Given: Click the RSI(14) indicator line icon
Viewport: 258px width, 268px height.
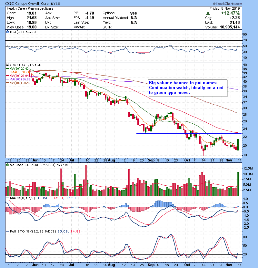Looking at the screenshot, I should [7, 32].
